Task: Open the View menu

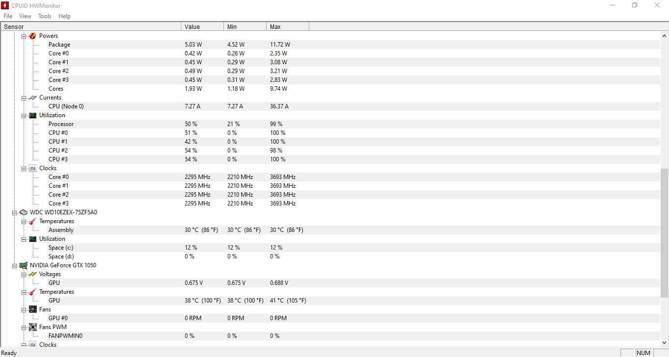Action: point(25,16)
